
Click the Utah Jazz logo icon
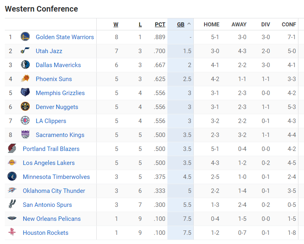[25, 51]
